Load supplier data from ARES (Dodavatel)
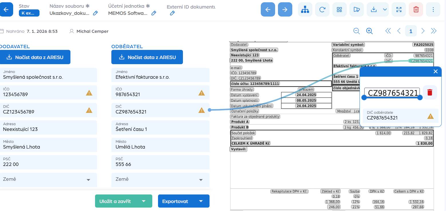This screenshot has height=211, width=446. coord(35,57)
